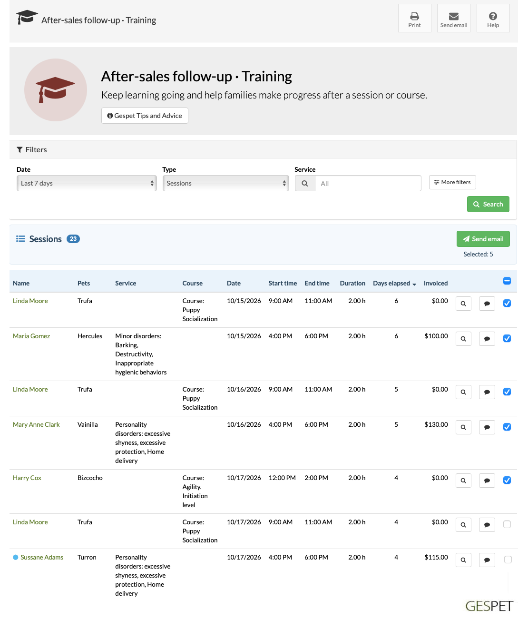Click the Sessions list icon
Viewport: 518px width, 619px height.
pos(20,239)
